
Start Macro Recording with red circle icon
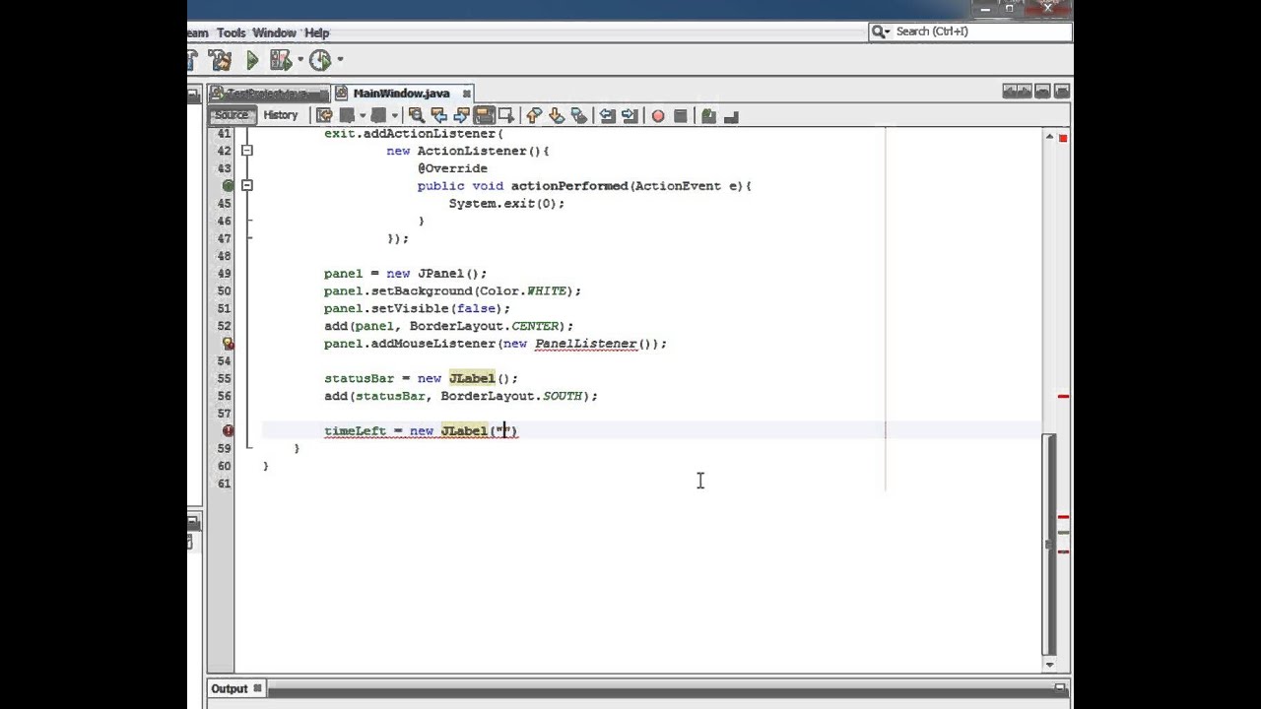click(658, 116)
